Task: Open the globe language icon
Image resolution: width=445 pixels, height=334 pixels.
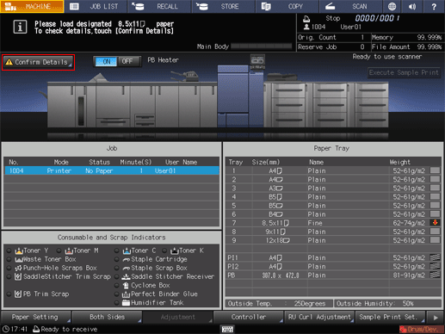Action: pos(392,6)
